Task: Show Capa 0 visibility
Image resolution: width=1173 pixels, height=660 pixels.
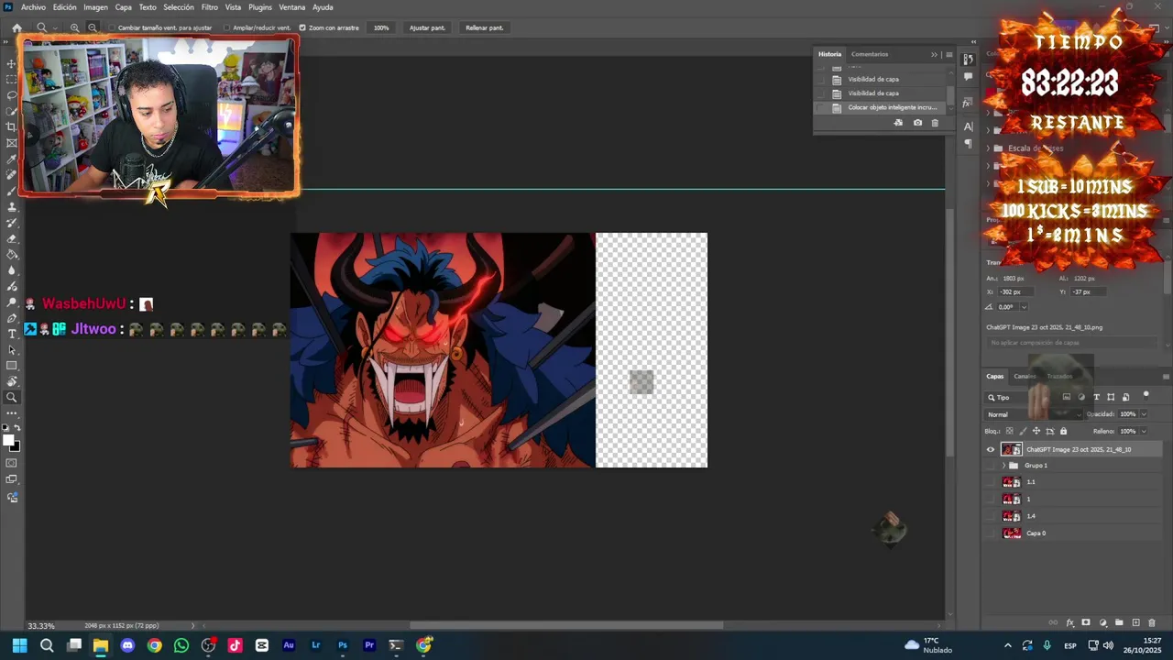Action: tap(990, 533)
